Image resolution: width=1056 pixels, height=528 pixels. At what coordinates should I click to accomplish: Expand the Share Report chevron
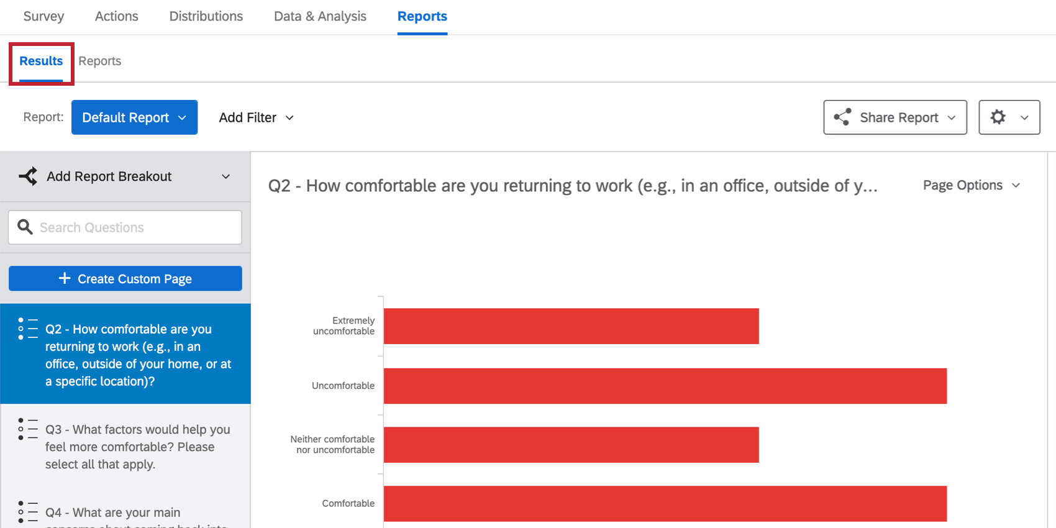point(952,117)
